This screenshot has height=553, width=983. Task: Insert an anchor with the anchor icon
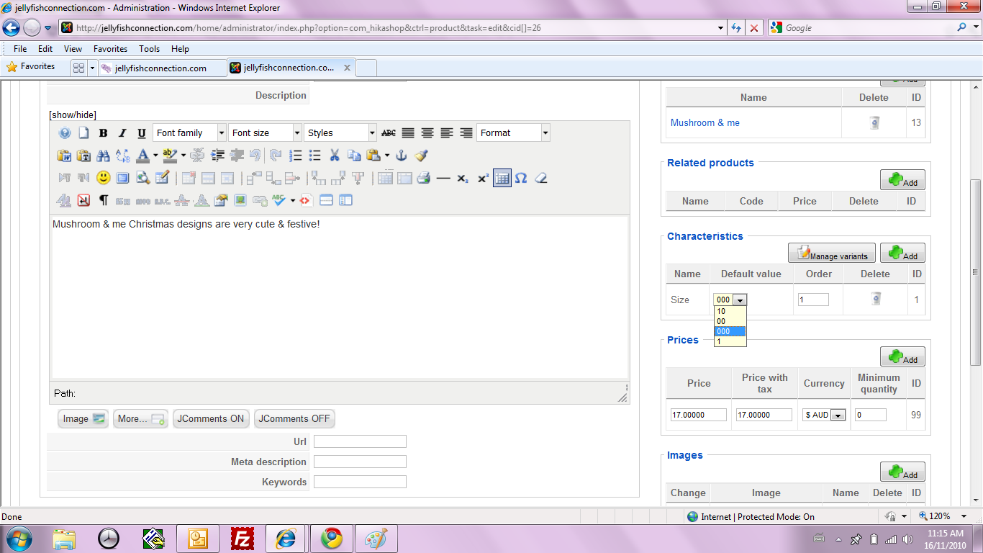pyautogui.click(x=402, y=156)
